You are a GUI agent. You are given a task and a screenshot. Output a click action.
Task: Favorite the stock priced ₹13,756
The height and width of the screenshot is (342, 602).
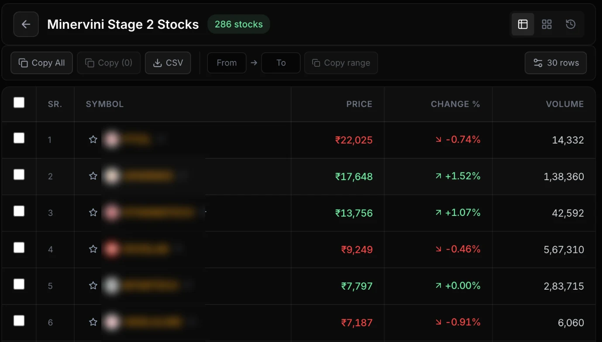coord(93,213)
